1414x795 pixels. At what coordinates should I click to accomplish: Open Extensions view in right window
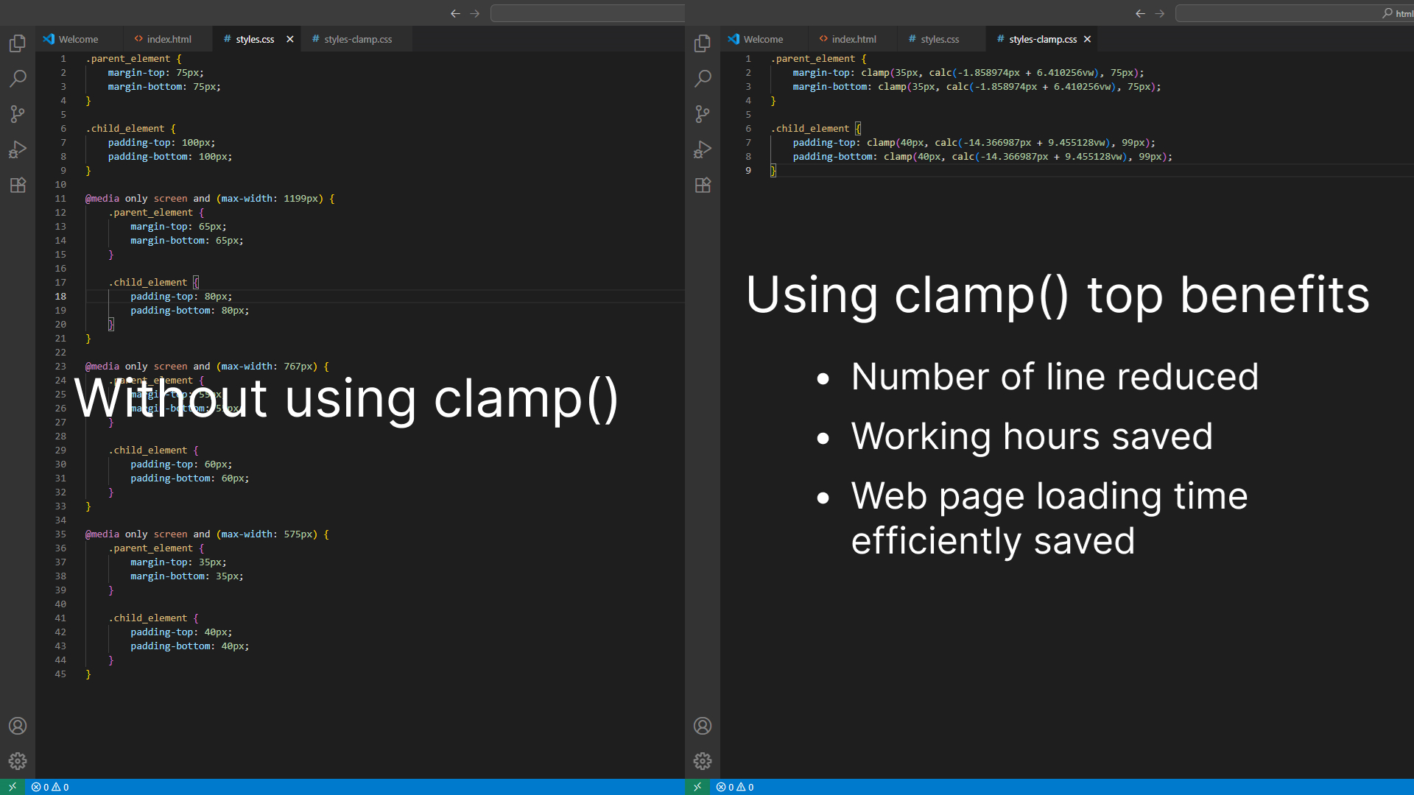coord(703,185)
